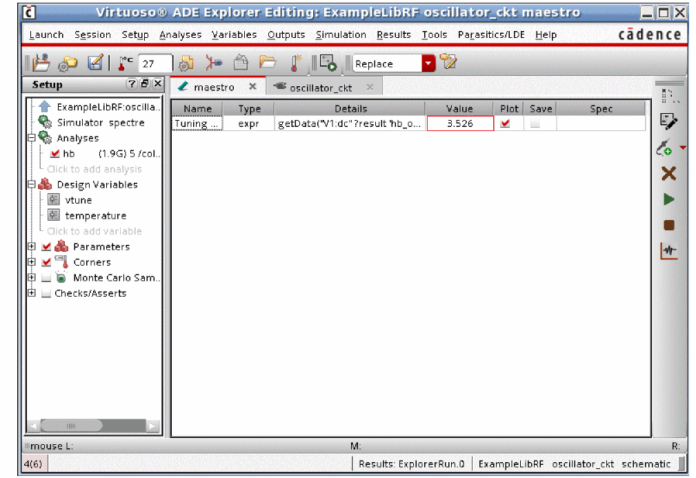Expand the Corners tree node
The height and width of the screenshot is (478, 696).
pyautogui.click(x=32, y=262)
